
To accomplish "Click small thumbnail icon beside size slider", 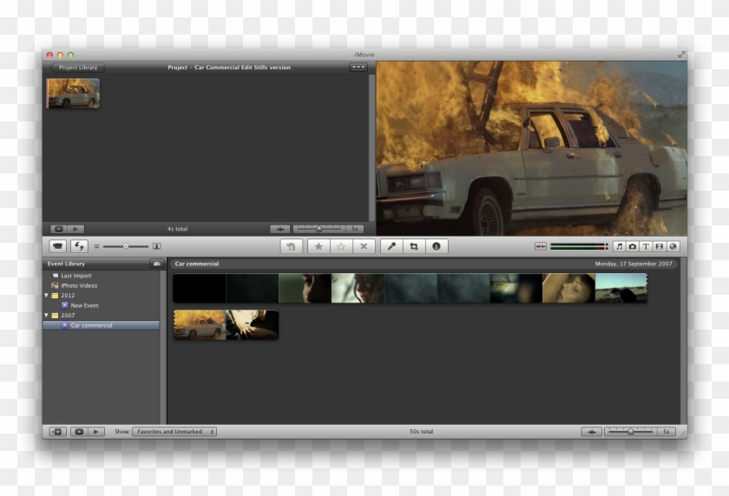I will point(96,246).
